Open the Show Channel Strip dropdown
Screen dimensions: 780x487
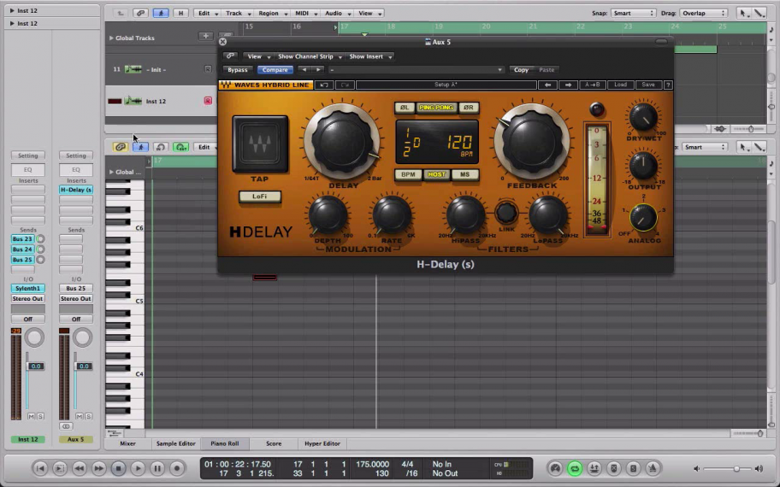309,56
